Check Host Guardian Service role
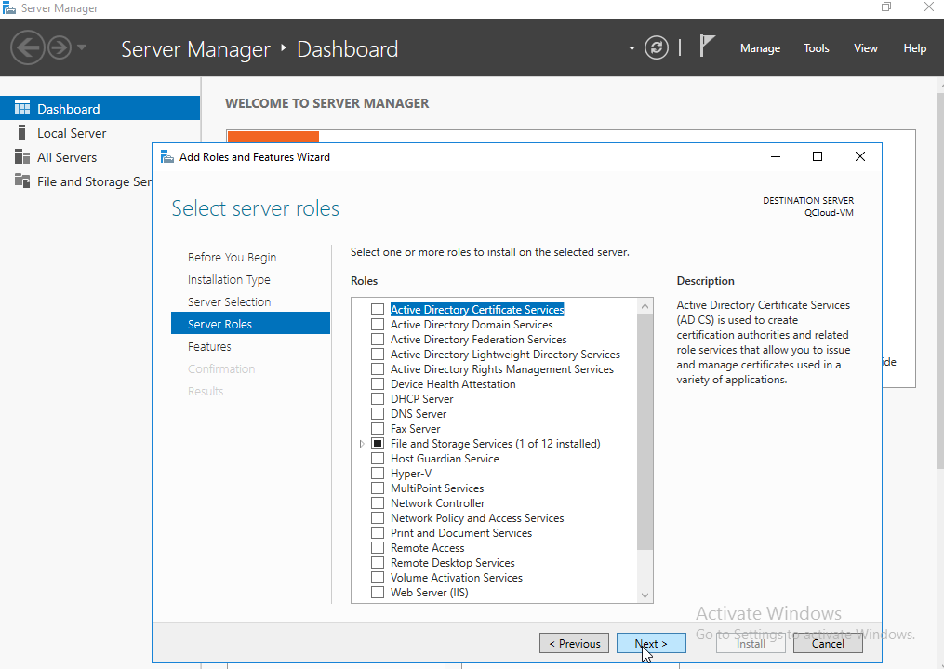Screen dimensions: 944x669 [x=378, y=458]
